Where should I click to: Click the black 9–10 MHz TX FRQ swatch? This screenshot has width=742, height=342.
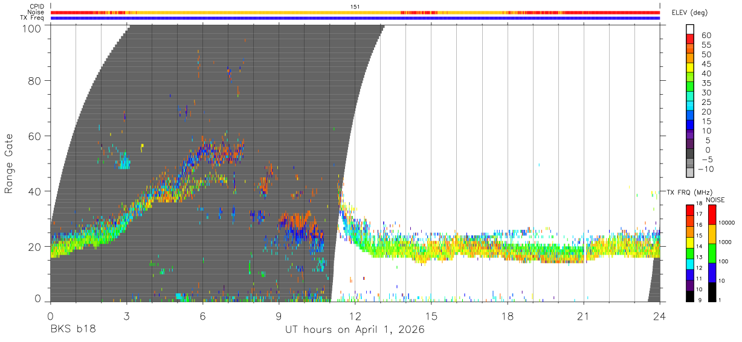pyautogui.click(x=690, y=296)
